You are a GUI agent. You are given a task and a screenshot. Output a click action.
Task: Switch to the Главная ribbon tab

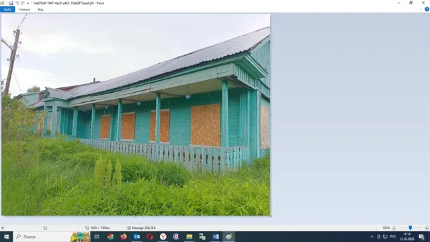coord(24,9)
